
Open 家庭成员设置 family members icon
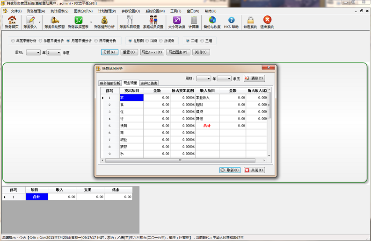coord(153,22)
